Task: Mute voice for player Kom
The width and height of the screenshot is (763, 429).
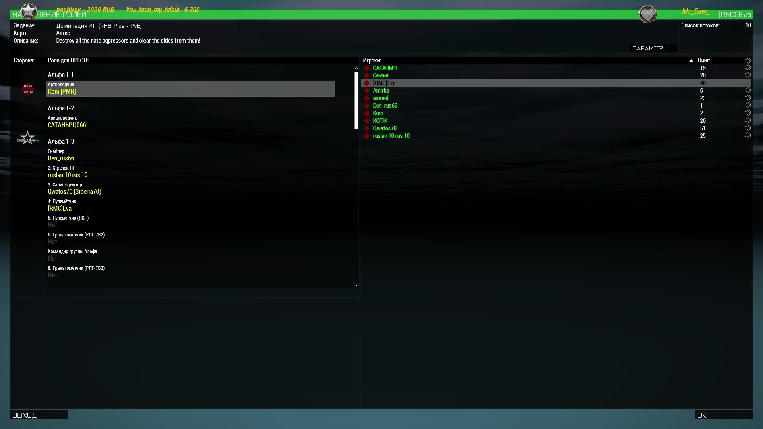Action: pos(747,113)
